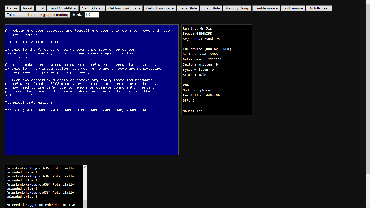Click the 'Mouse: Yes' entry
This screenshot has height=208, width=370.
tap(193, 111)
